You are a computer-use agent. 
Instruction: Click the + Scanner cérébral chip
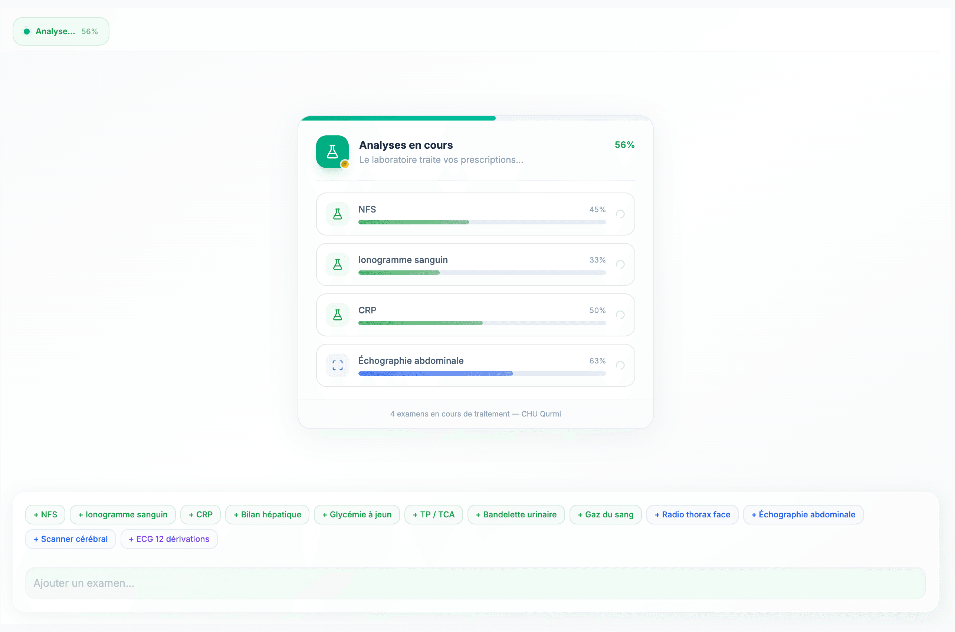[x=70, y=539]
